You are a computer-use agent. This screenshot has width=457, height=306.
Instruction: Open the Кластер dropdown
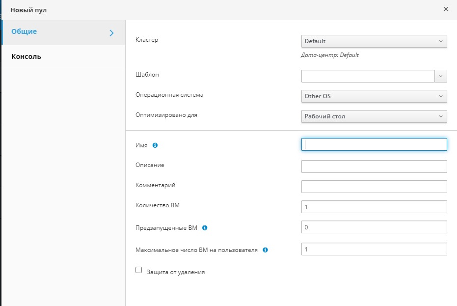(x=374, y=41)
